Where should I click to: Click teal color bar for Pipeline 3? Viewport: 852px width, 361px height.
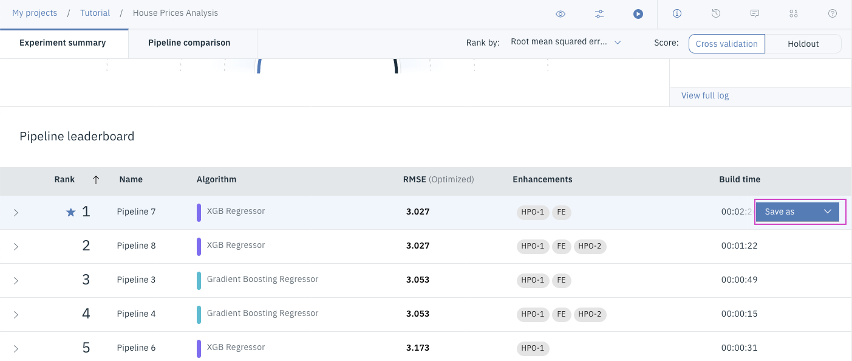[199, 280]
